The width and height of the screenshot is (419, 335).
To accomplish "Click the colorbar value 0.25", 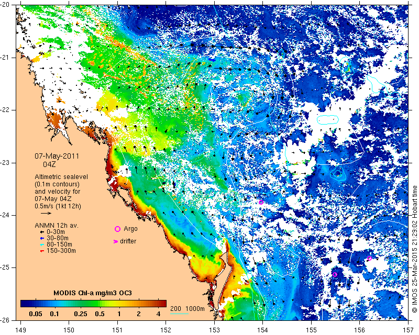I will click(x=81, y=314).
